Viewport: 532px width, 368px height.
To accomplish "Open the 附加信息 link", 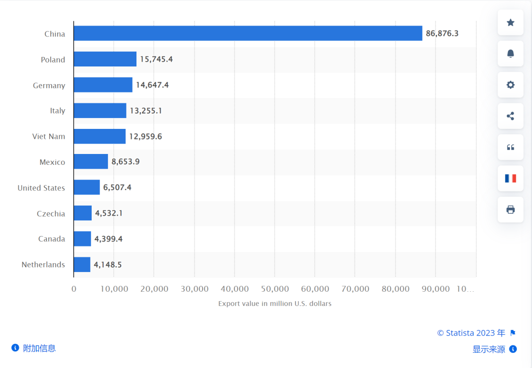I will [39, 348].
